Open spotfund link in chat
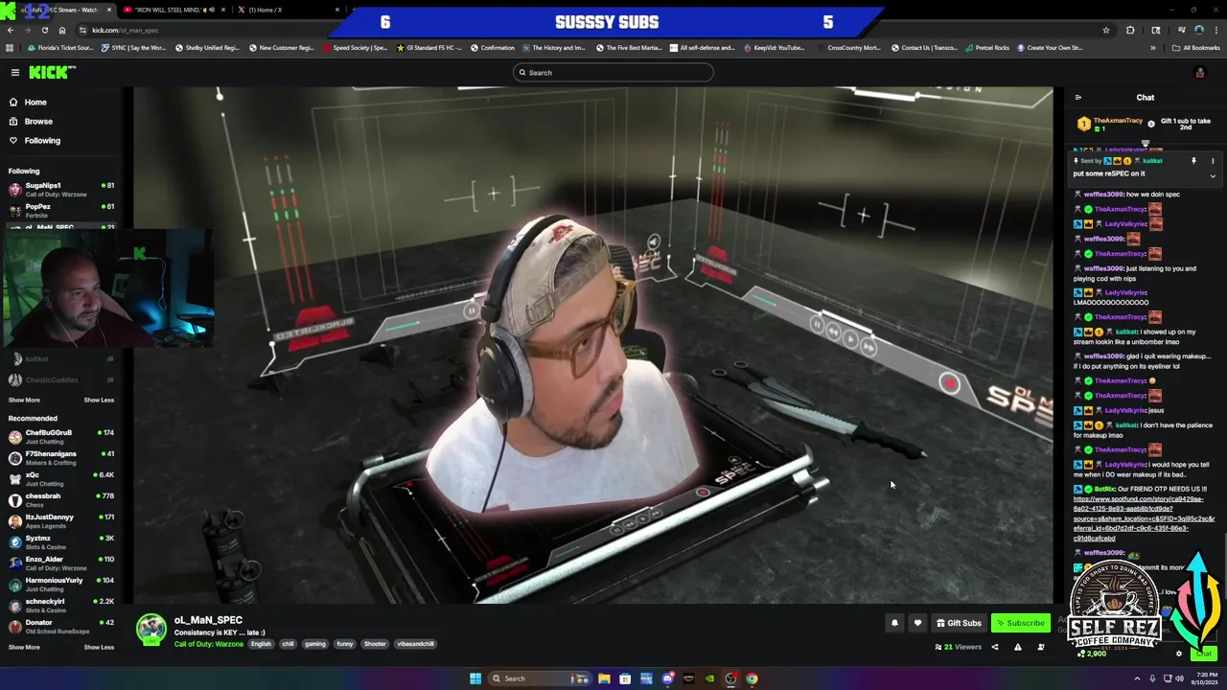 pyautogui.click(x=1144, y=518)
